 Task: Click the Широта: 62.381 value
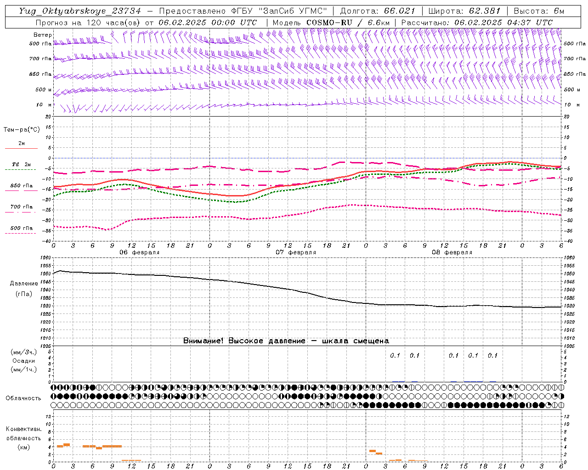click(x=464, y=11)
